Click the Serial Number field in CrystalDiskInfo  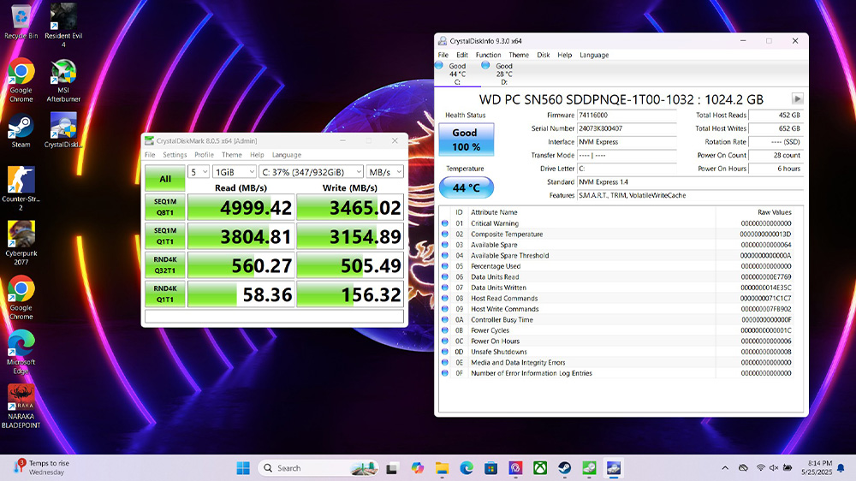coord(627,128)
